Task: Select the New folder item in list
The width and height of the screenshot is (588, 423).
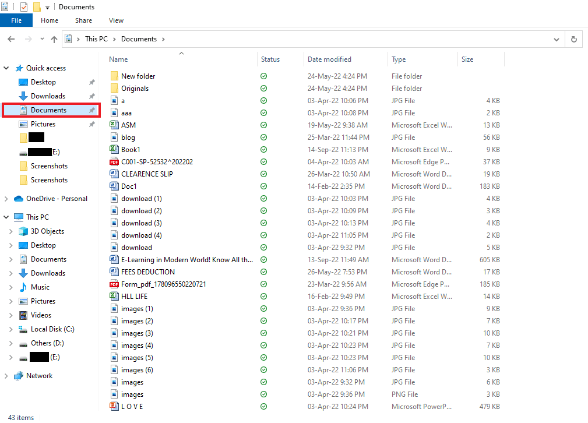Action: [138, 76]
